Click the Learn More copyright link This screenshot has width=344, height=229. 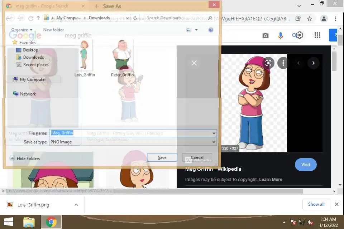point(271,180)
